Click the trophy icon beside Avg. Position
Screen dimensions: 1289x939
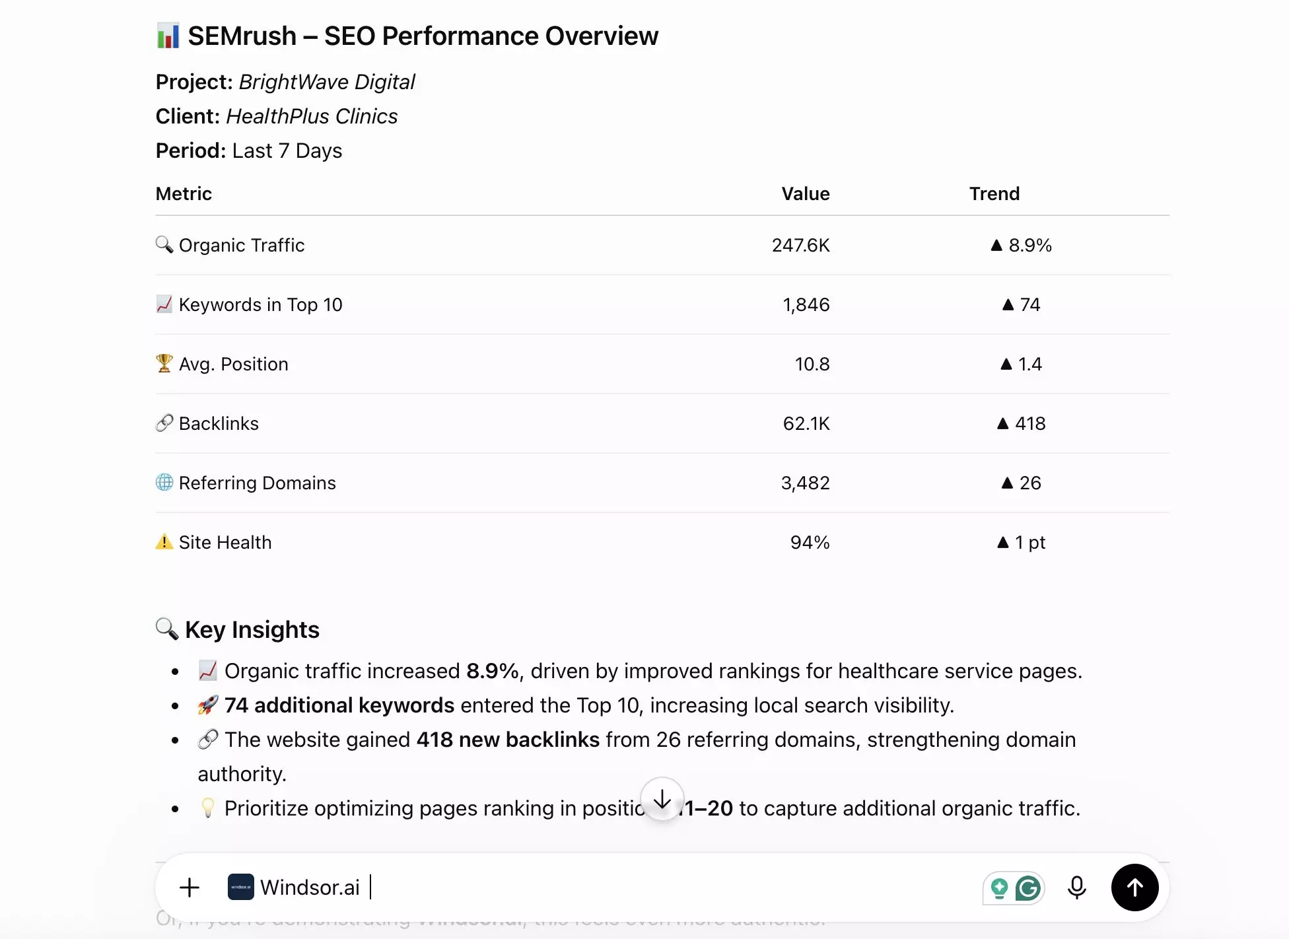[164, 363]
